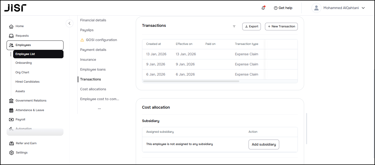Click the transactions table horizontal scrollbar
The width and height of the screenshot is (375, 165).
(191, 81)
